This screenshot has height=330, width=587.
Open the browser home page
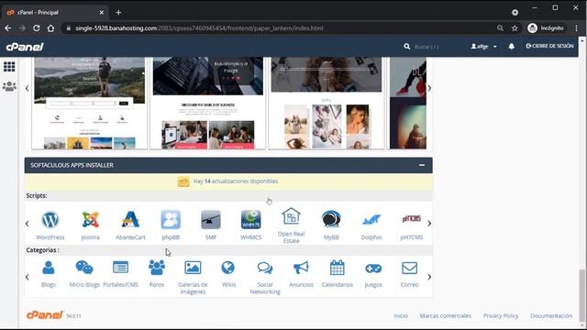point(51,28)
